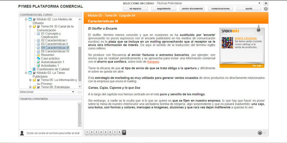Click Ver más in Saber Más
This screenshot has width=287, height=143.
pos(258,66)
